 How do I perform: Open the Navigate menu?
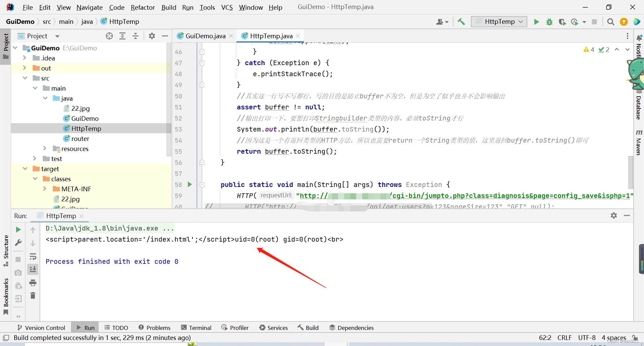click(x=90, y=7)
